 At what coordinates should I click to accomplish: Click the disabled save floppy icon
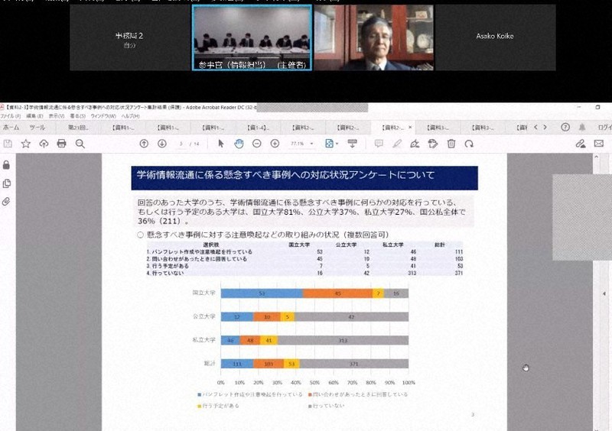click(x=8, y=144)
